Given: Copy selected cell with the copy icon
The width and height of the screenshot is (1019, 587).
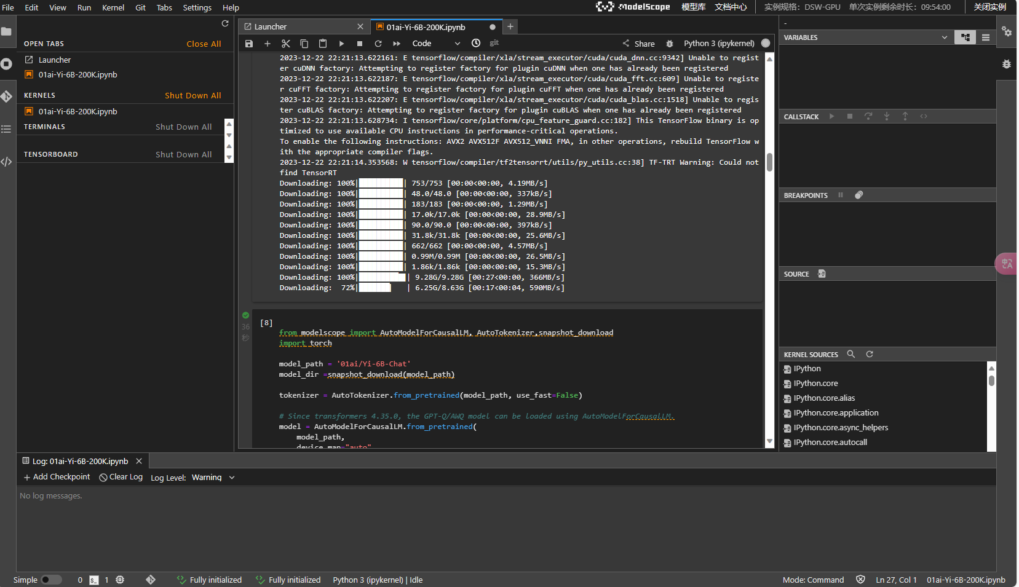Looking at the screenshot, I should coord(304,44).
